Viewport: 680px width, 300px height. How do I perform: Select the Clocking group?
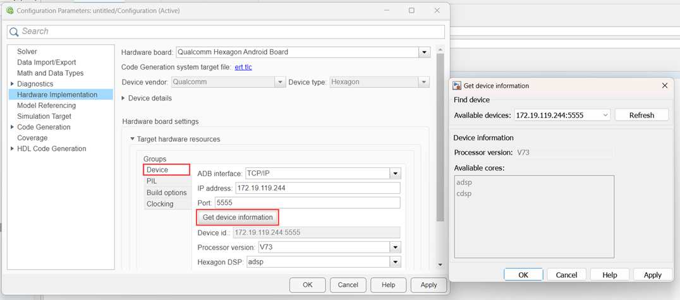click(160, 204)
